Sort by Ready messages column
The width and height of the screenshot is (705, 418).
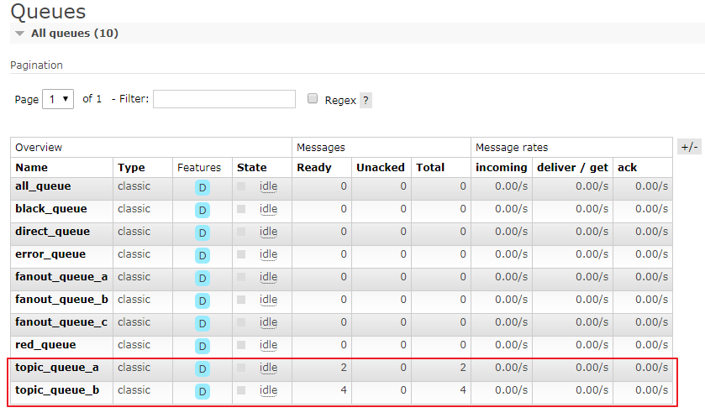click(313, 168)
